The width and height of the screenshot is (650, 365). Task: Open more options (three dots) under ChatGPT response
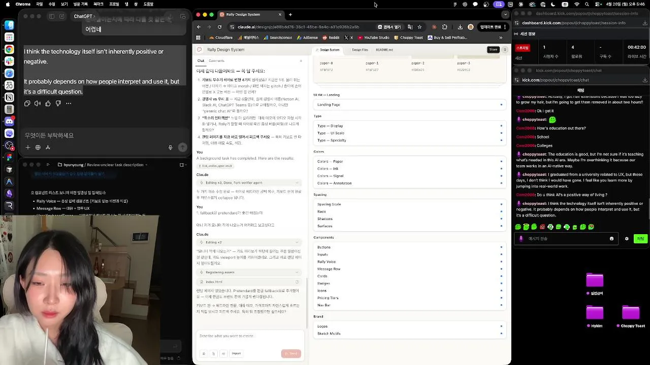coord(69,103)
